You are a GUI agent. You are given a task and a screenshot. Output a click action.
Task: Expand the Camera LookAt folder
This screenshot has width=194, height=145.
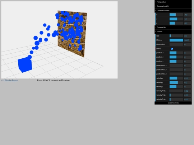click(x=173, y=6)
